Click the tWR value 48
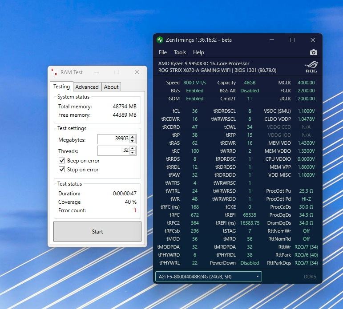The height and width of the screenshot is (309, 343). coord(195,199)
